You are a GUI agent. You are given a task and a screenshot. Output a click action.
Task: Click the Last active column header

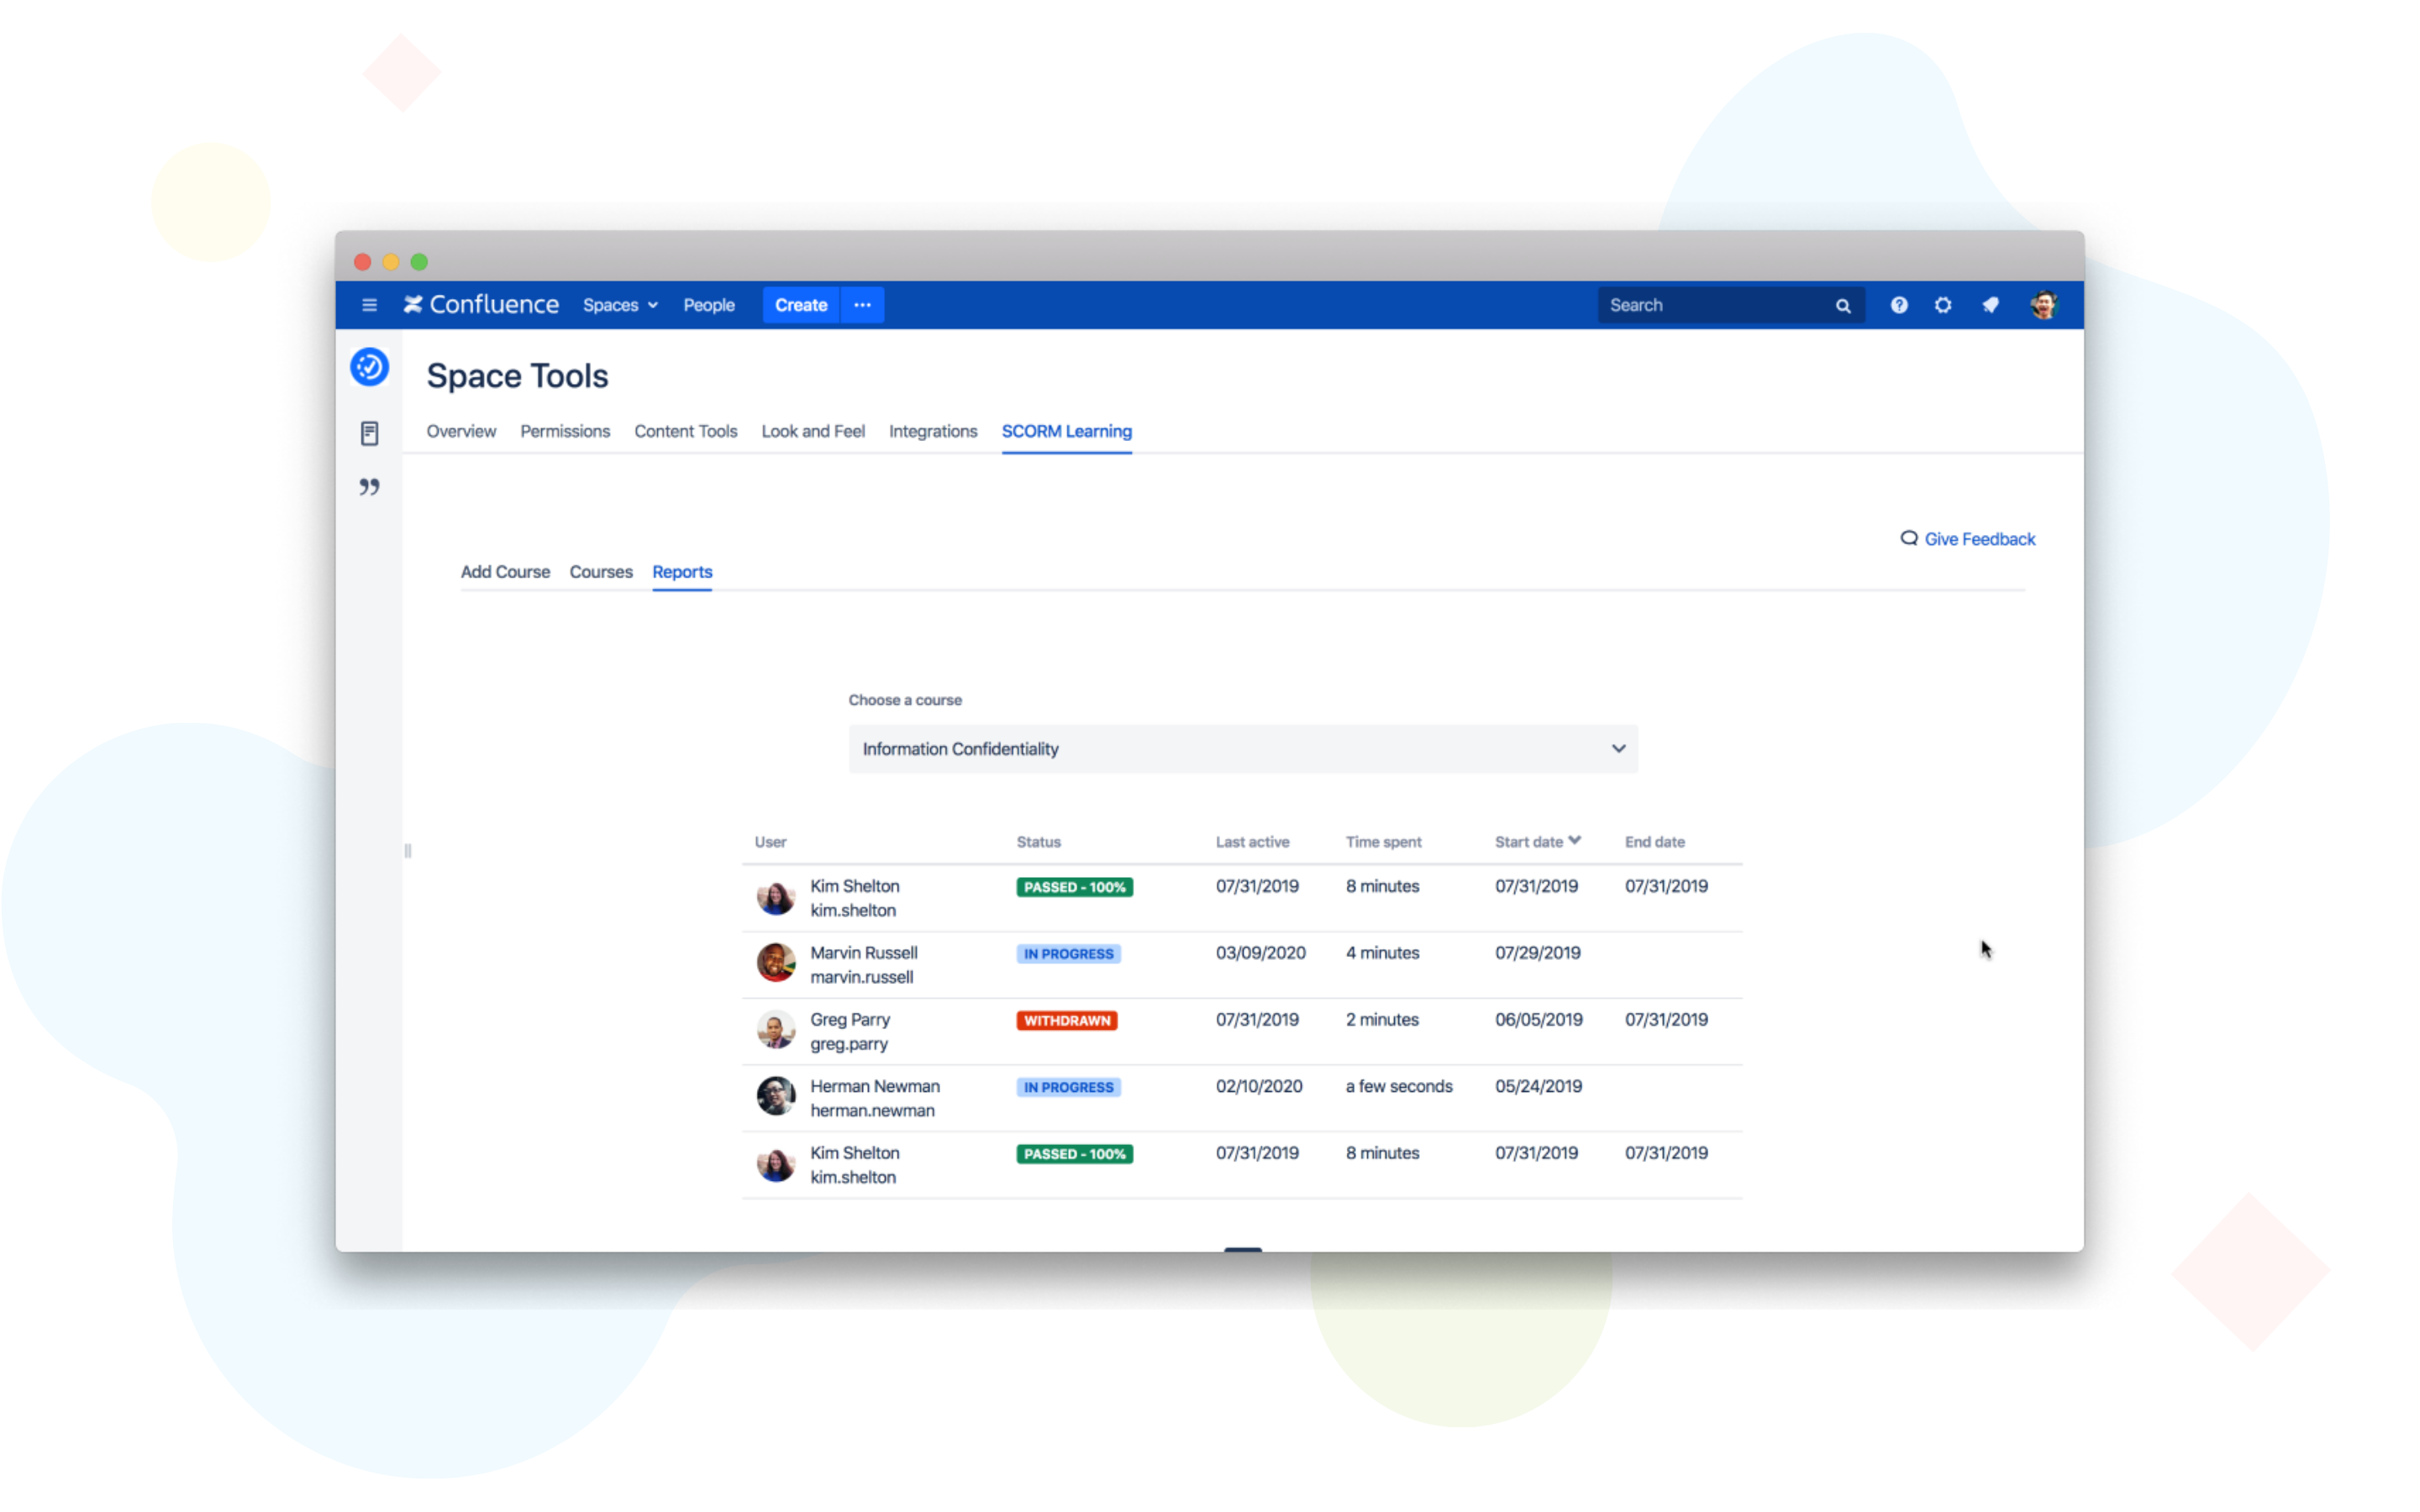coord(1252,842)
